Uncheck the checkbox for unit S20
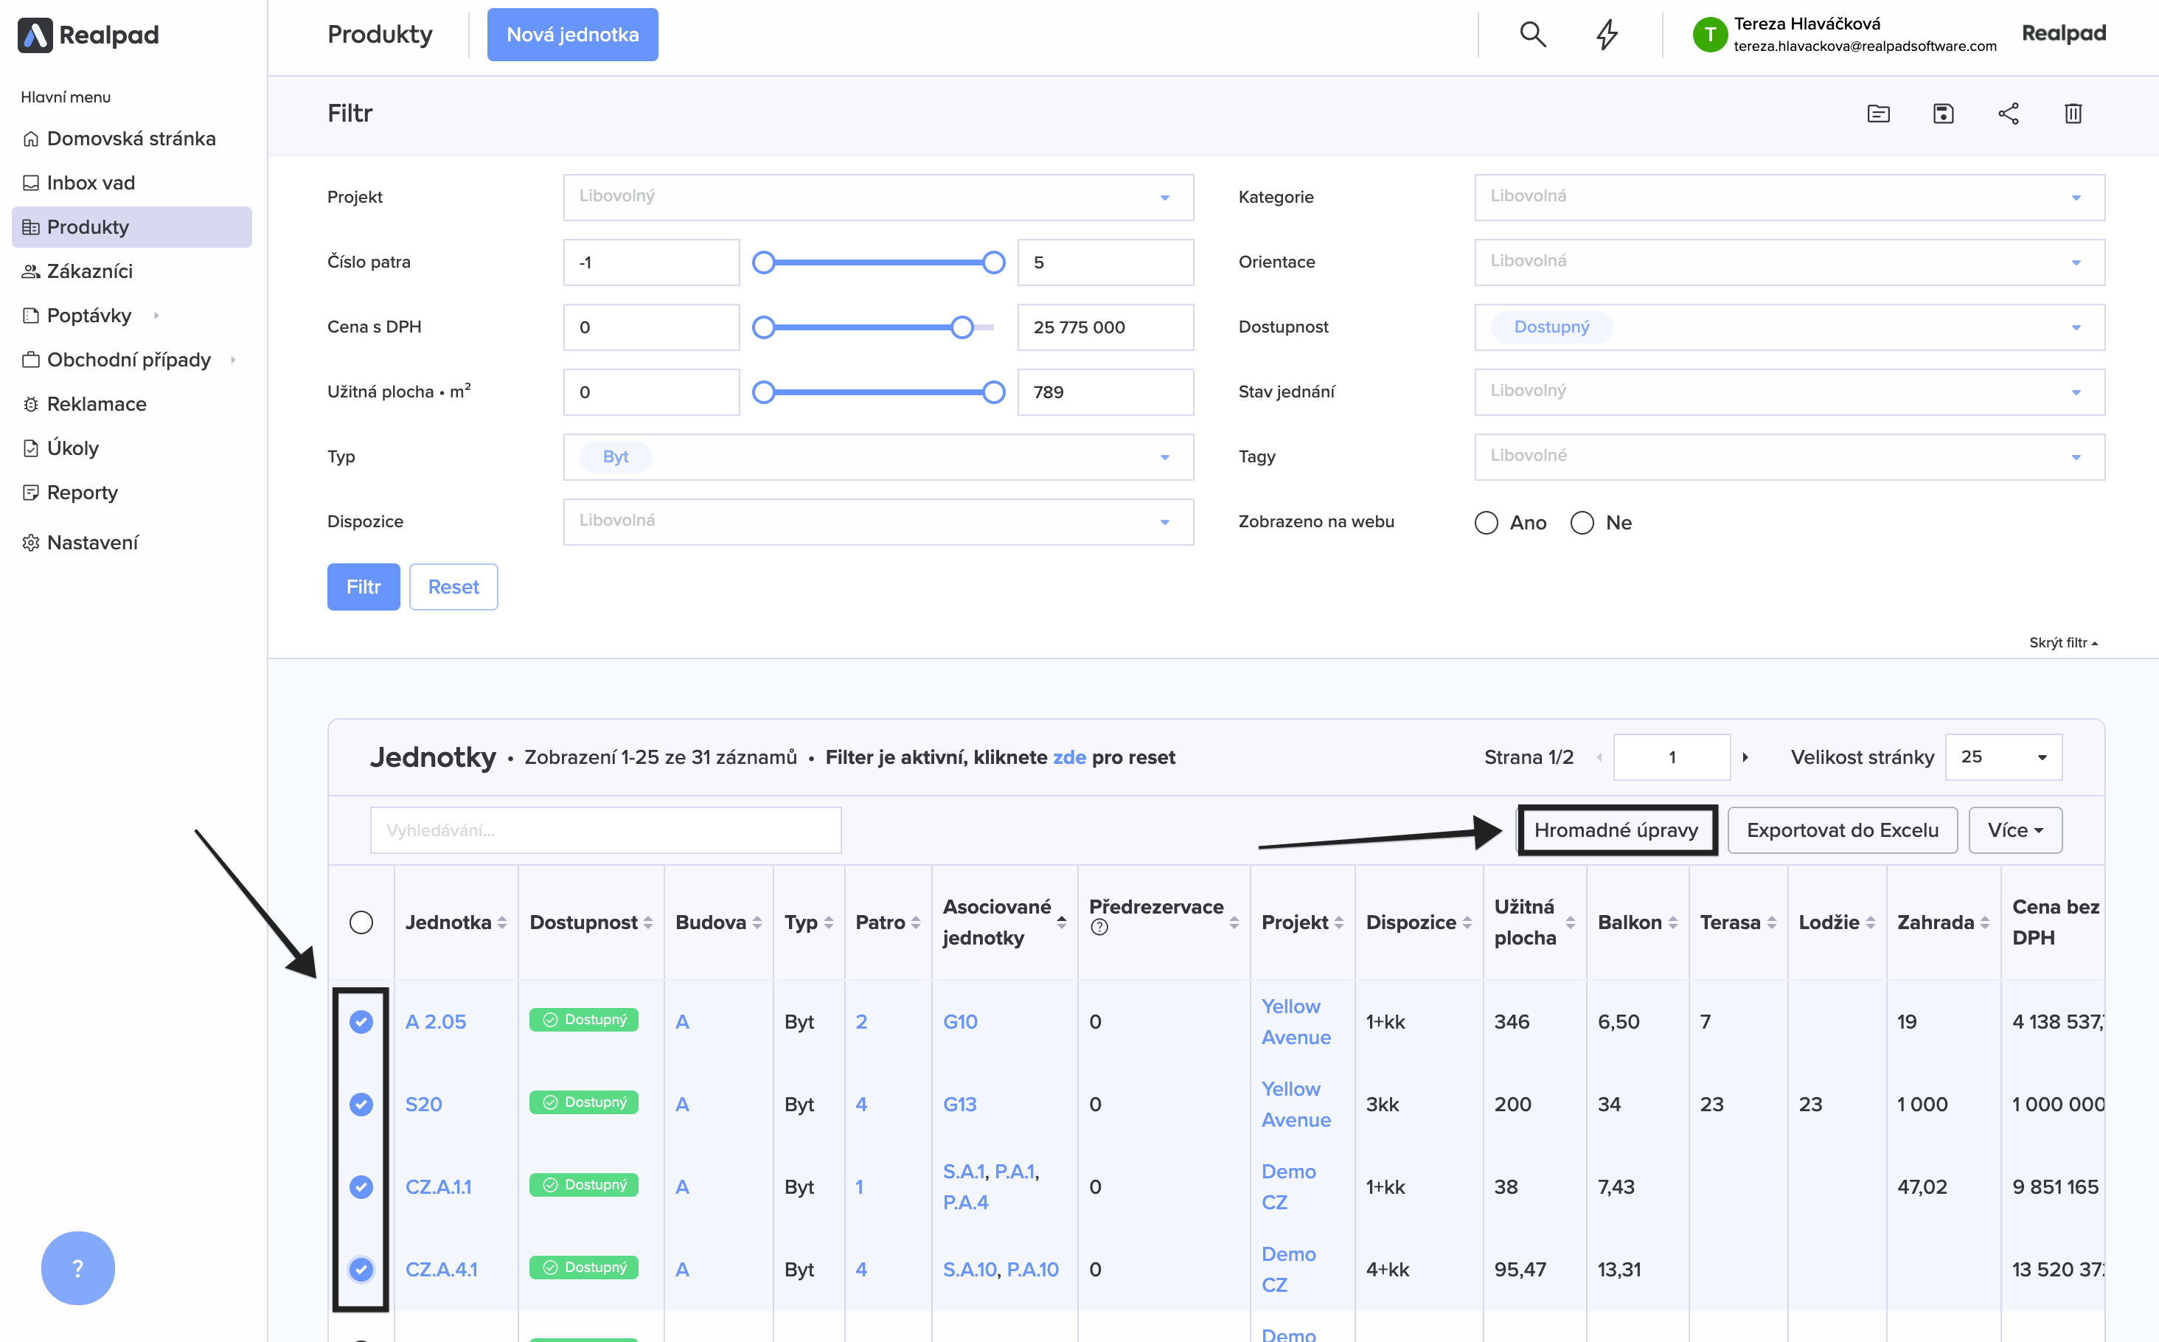 (x=361, y=1104)
